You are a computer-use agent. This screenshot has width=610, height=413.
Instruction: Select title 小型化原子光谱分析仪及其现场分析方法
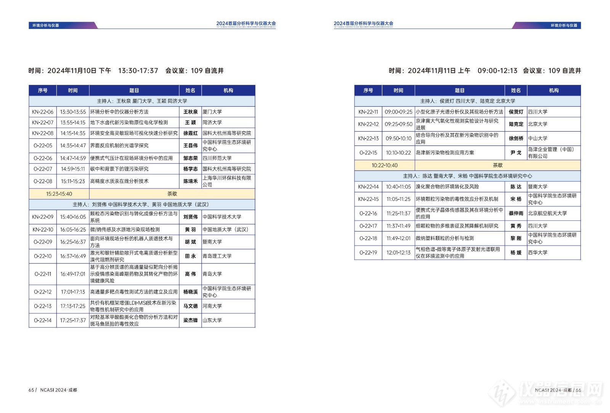click(x=459, y=112)
